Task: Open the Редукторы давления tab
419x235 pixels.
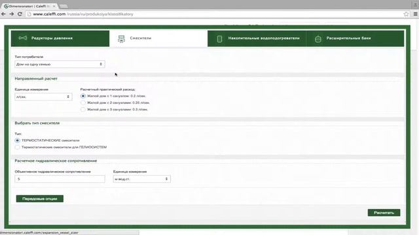Action: [x=60, y=39]
